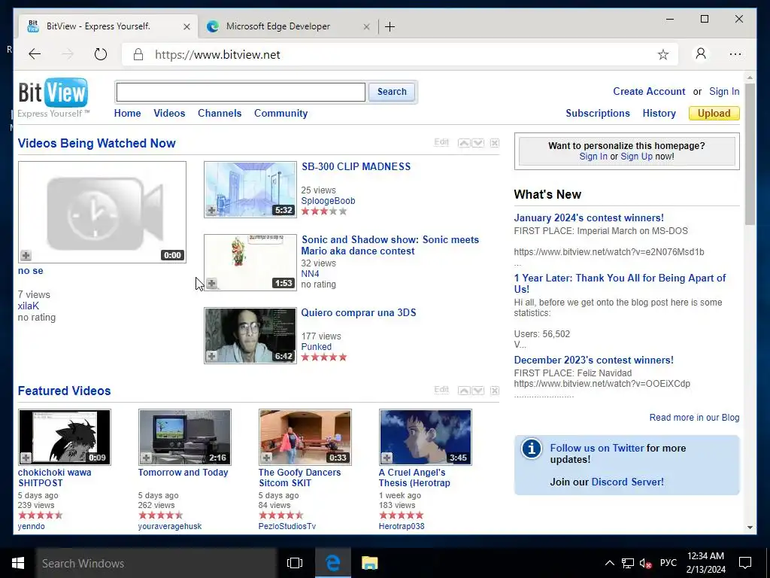Click the scrollbar down arrow
Image resolution: width=770 pixels, height=578 pixels.
(x=750, y=528)
